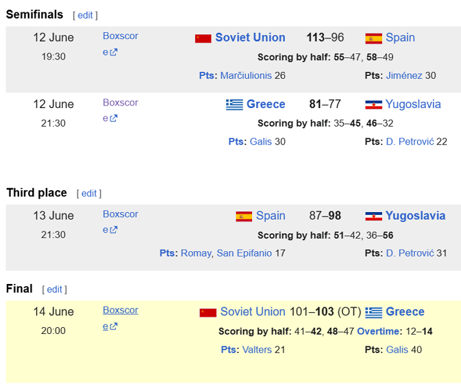461x388 pixels.
Task: Edit the Third place section
Action: point(89,194)
